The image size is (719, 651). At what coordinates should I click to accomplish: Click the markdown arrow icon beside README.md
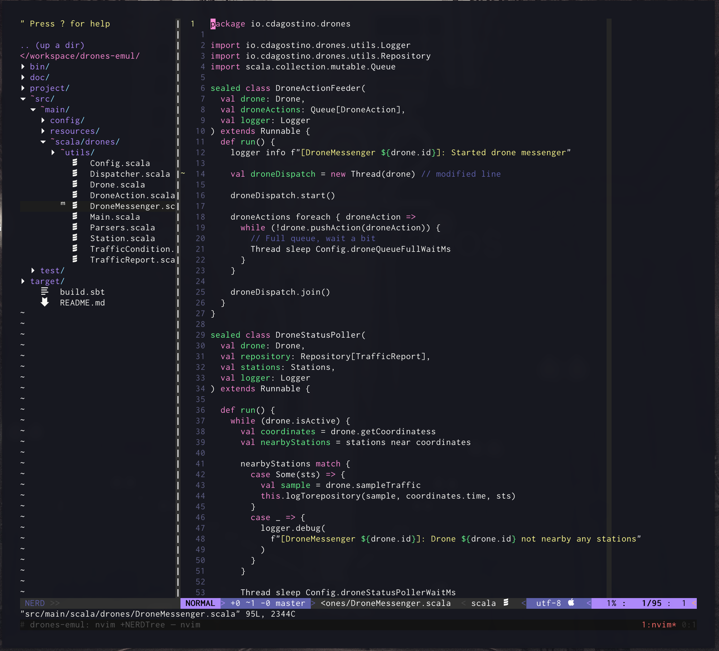[45, 302]
